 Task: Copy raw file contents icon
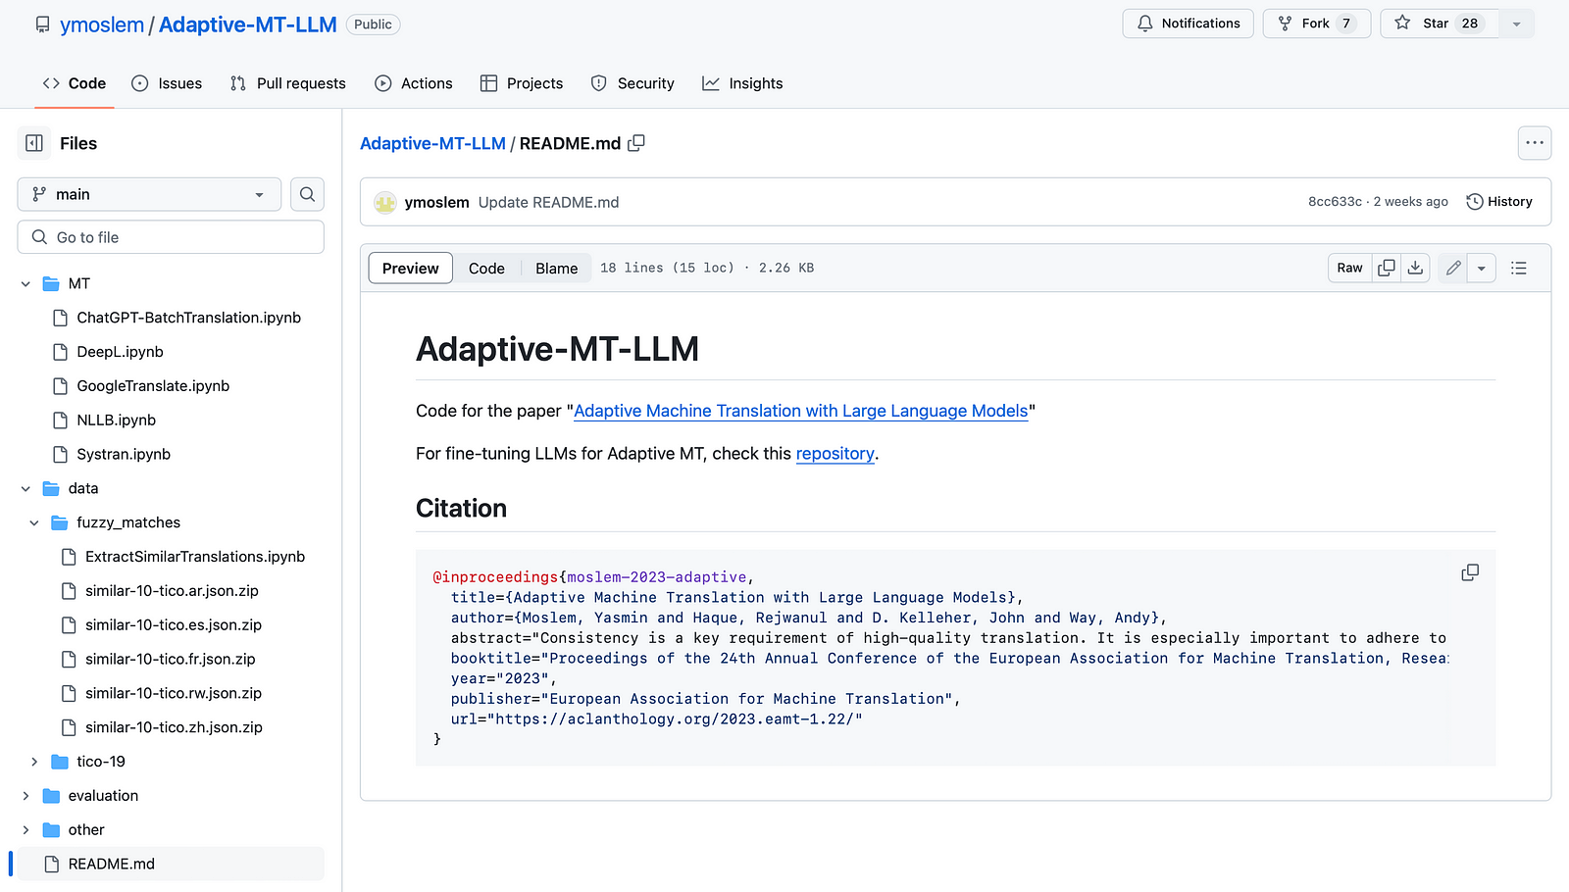pyautogui.click(x=1386, y=268)
